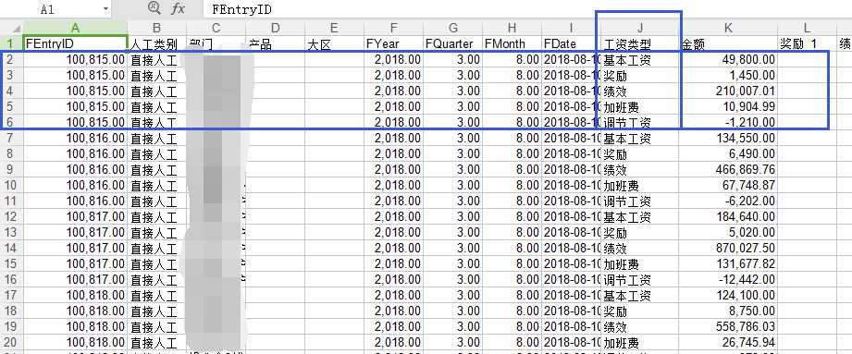
Task: Click amount cell 124,100.00
Action: (x=729, y=296)
